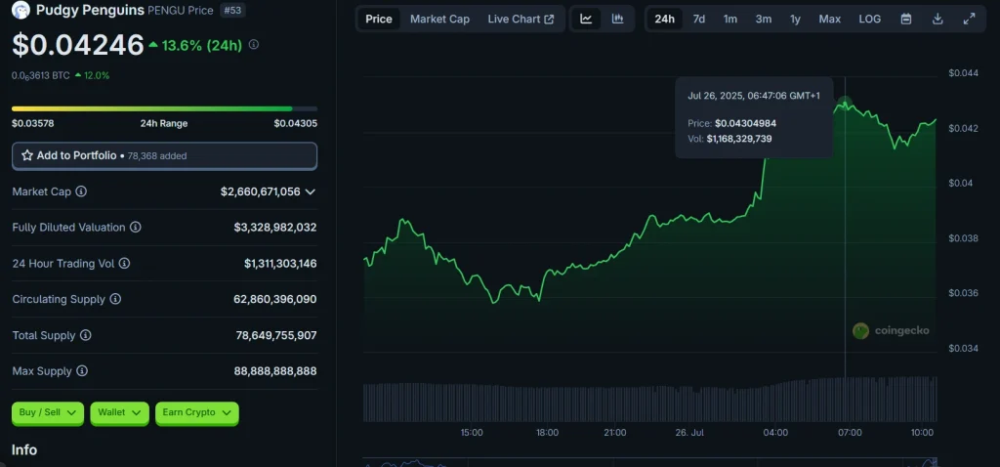Screen dimensions: 1000x467
Task: Click the tooltip volume $1,168,329,739
Action: (739, 138)
